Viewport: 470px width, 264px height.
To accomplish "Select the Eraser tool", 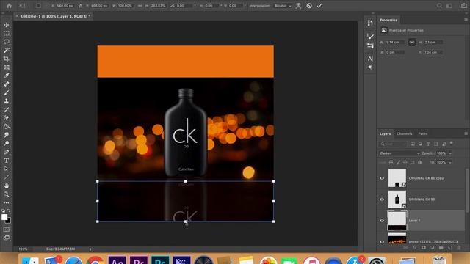I will [x=7, y=118].
